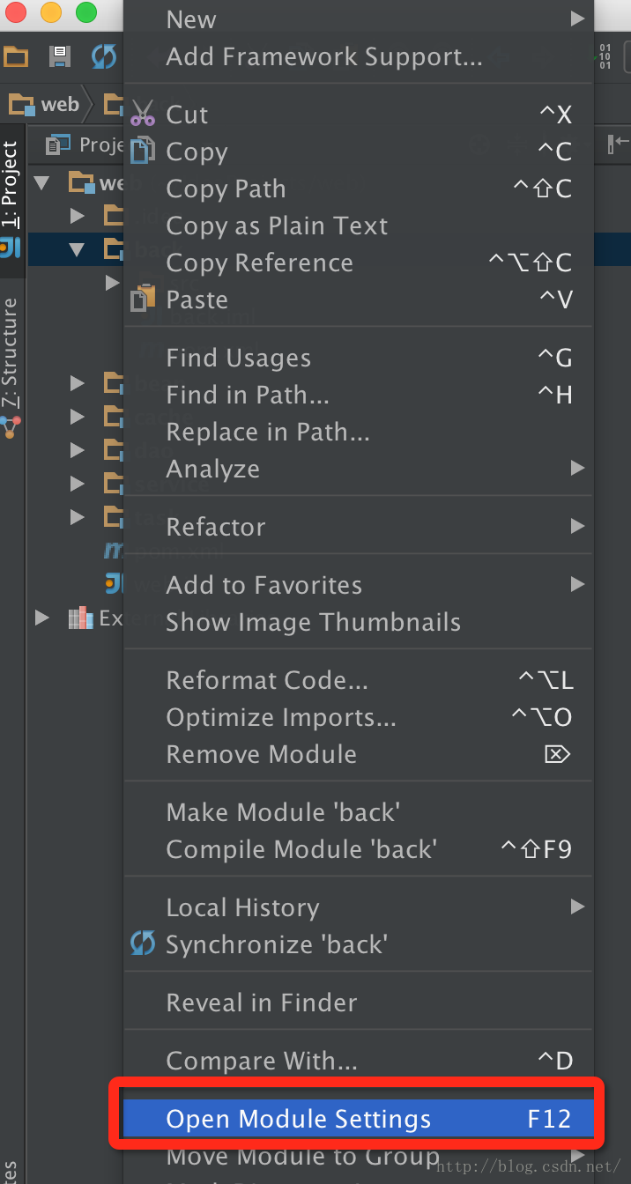This screenshot has width=631, height=1184.
Task: Expand the External Libraries tree node
Action: 41,618
